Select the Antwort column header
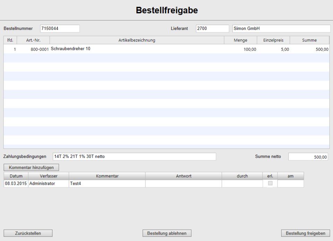Image resolution: width=333 pixels, height=241 pixels. point(183,176)
